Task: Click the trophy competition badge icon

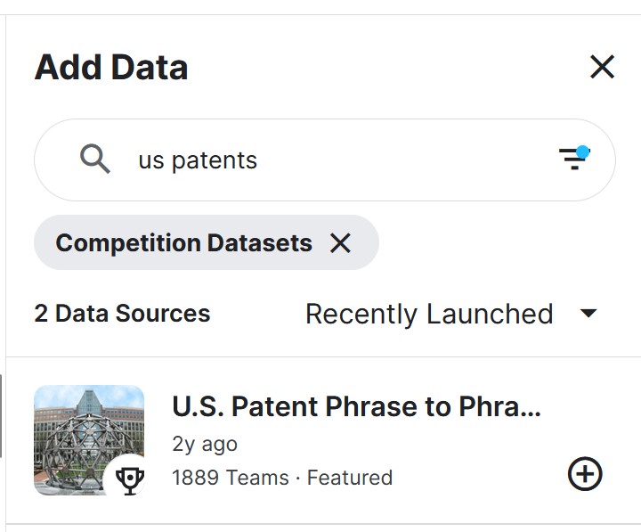Action: pos(130,479)
